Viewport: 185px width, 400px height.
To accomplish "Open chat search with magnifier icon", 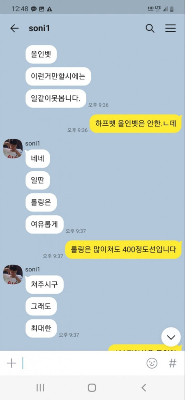I will coord(150,28).
